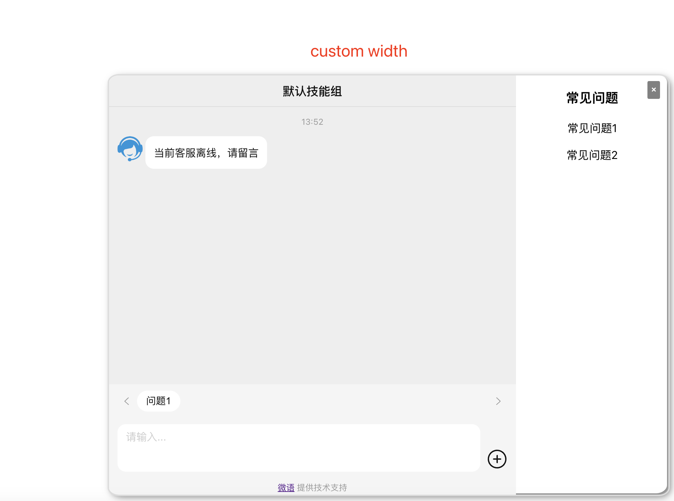Focus the 请输入 message input box

pyautogui.click(x=299, y=448)
